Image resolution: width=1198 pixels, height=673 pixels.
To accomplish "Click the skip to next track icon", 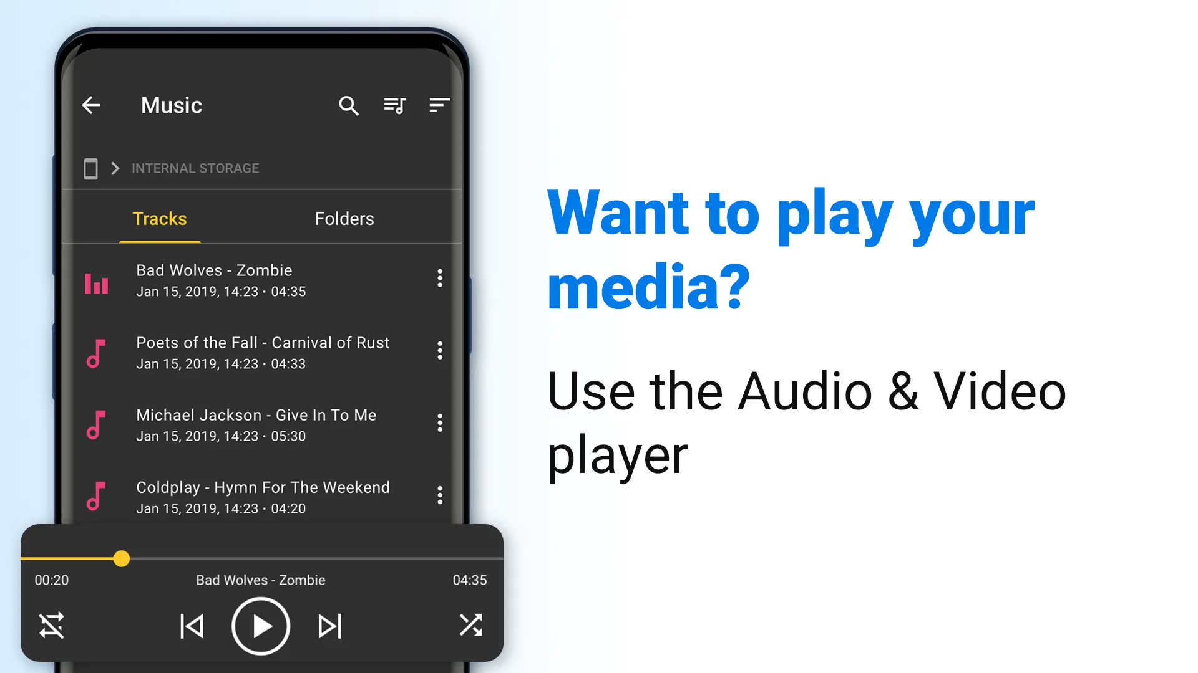I will [x=328, y=624].
